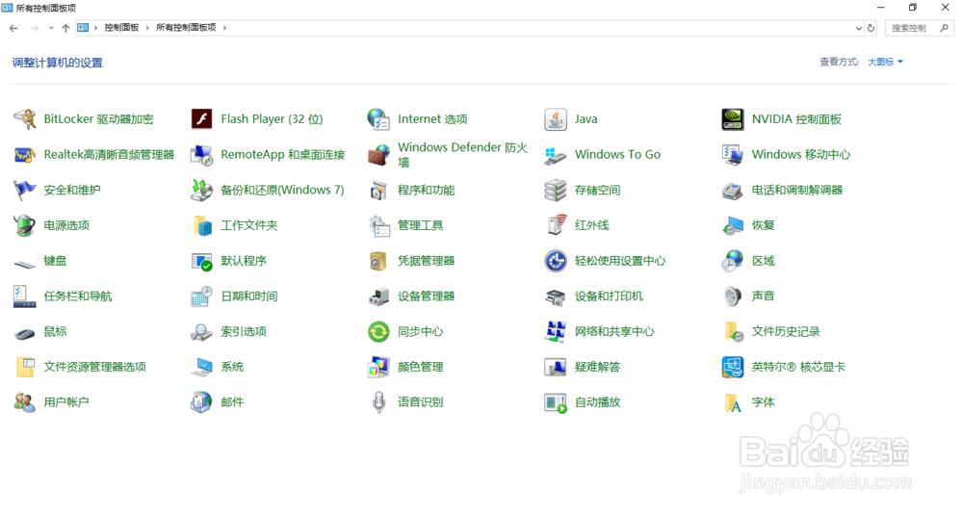Open the 自动播放 icon
963x515 pixels.
pyautogui.click(x=556, y=402)
